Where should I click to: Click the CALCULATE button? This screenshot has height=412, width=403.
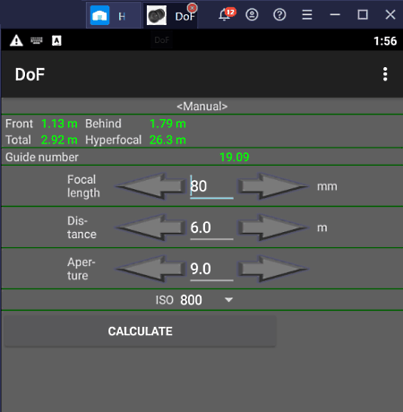point(141,331)
